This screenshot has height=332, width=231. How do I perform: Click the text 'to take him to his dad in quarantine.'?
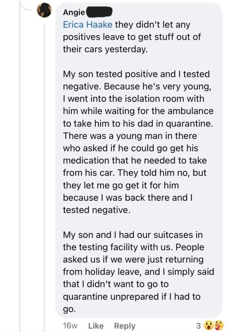tap(138, 124)
